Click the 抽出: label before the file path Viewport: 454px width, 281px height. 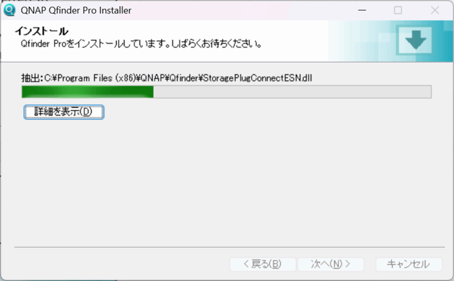point(32,78)
